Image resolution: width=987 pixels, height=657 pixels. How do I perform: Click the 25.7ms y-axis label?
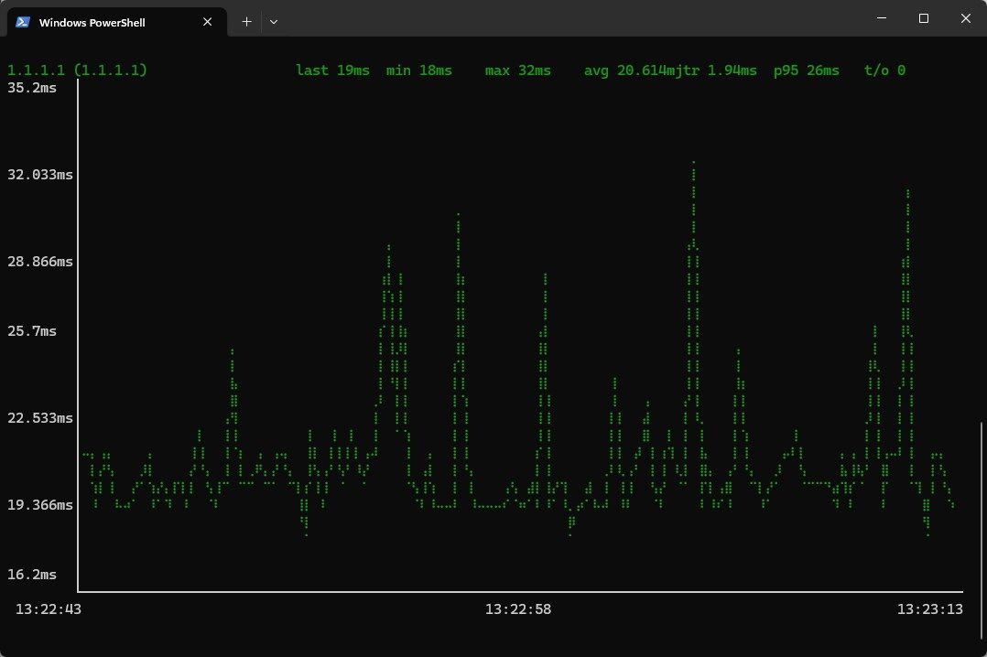tap(32, 331)
